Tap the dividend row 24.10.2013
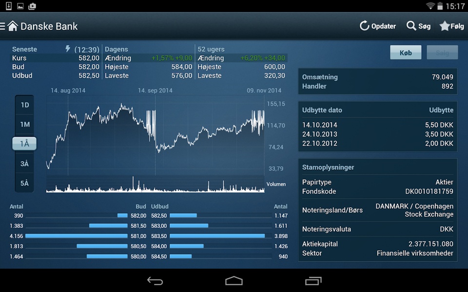468x292 pixels. (377, 134)
